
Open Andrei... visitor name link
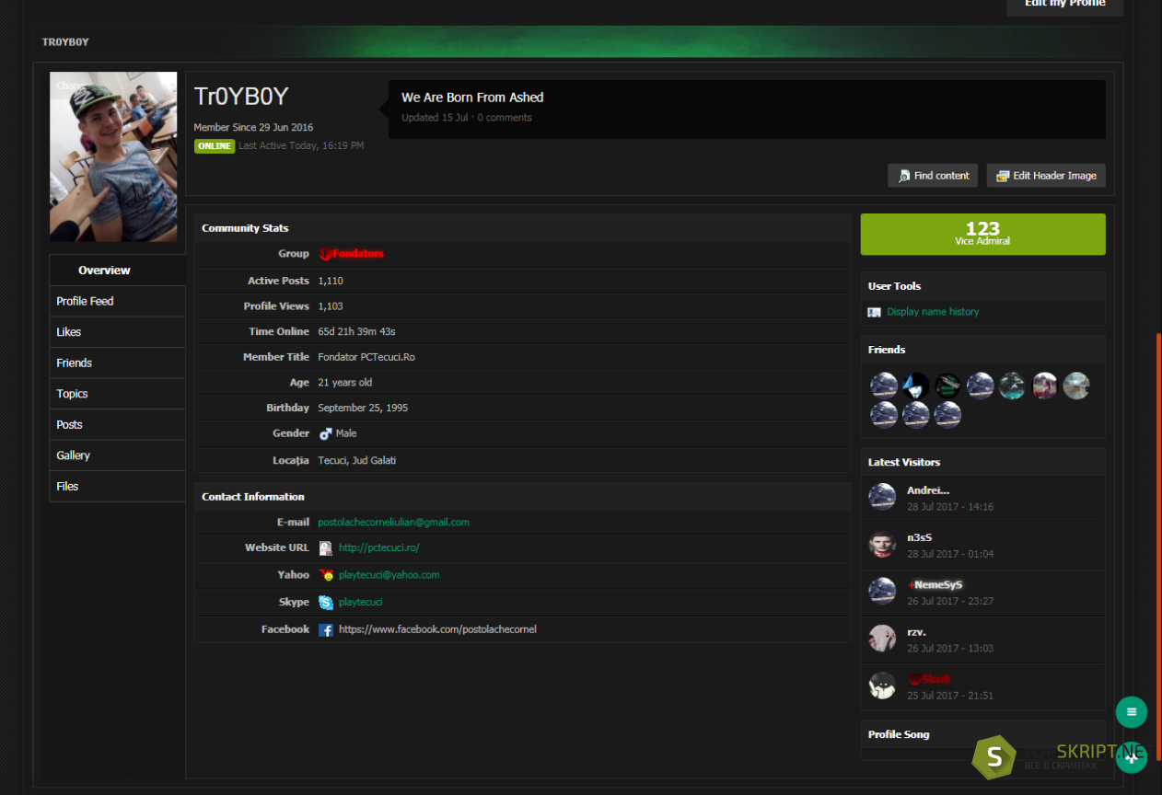pyautogui.click(x=927, y=490)
